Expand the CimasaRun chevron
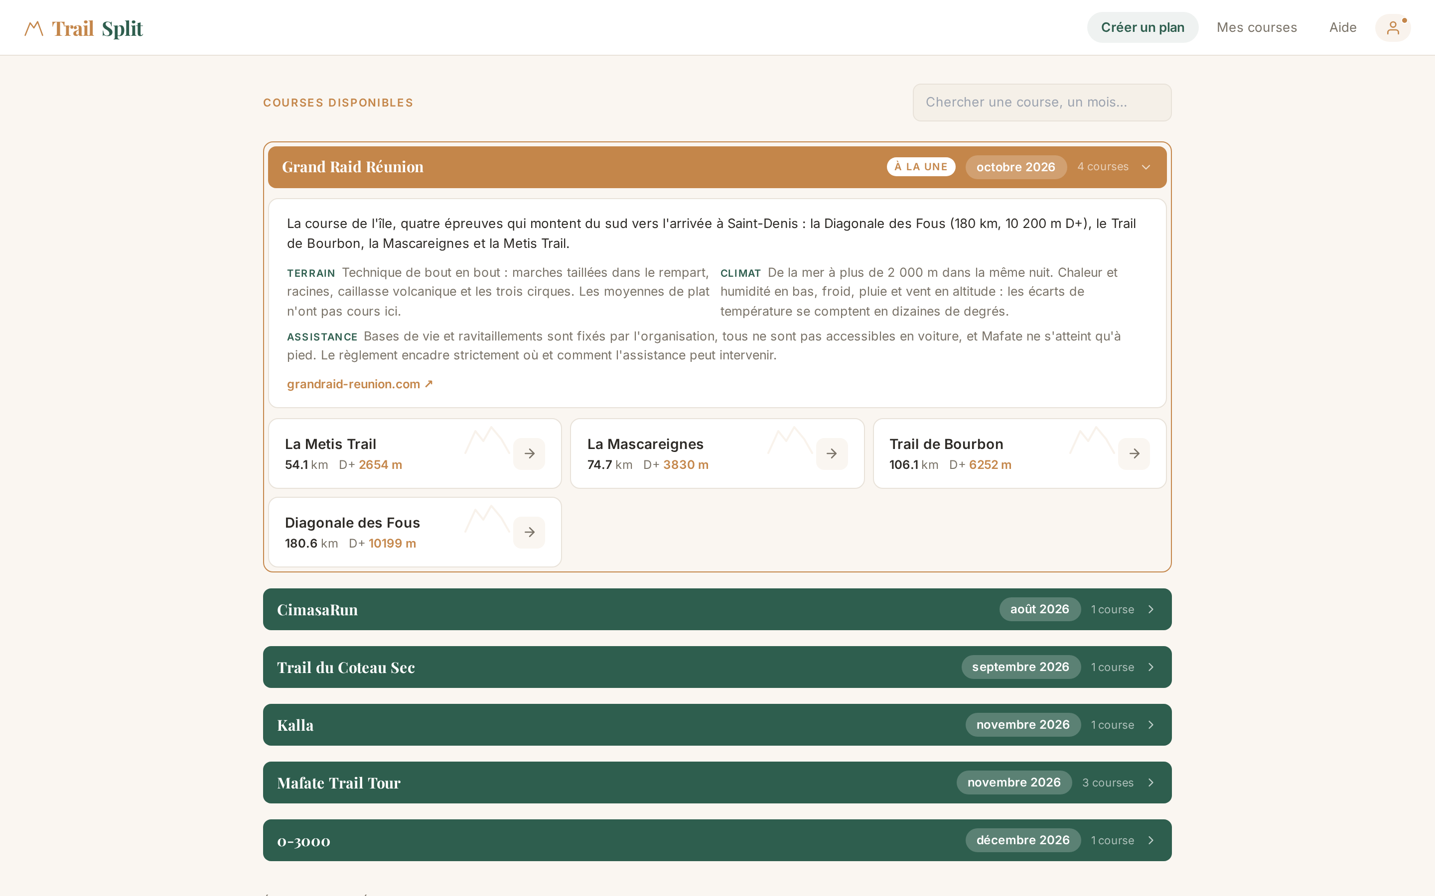Screen dimensions: 1435x896 pos(1150,609)
